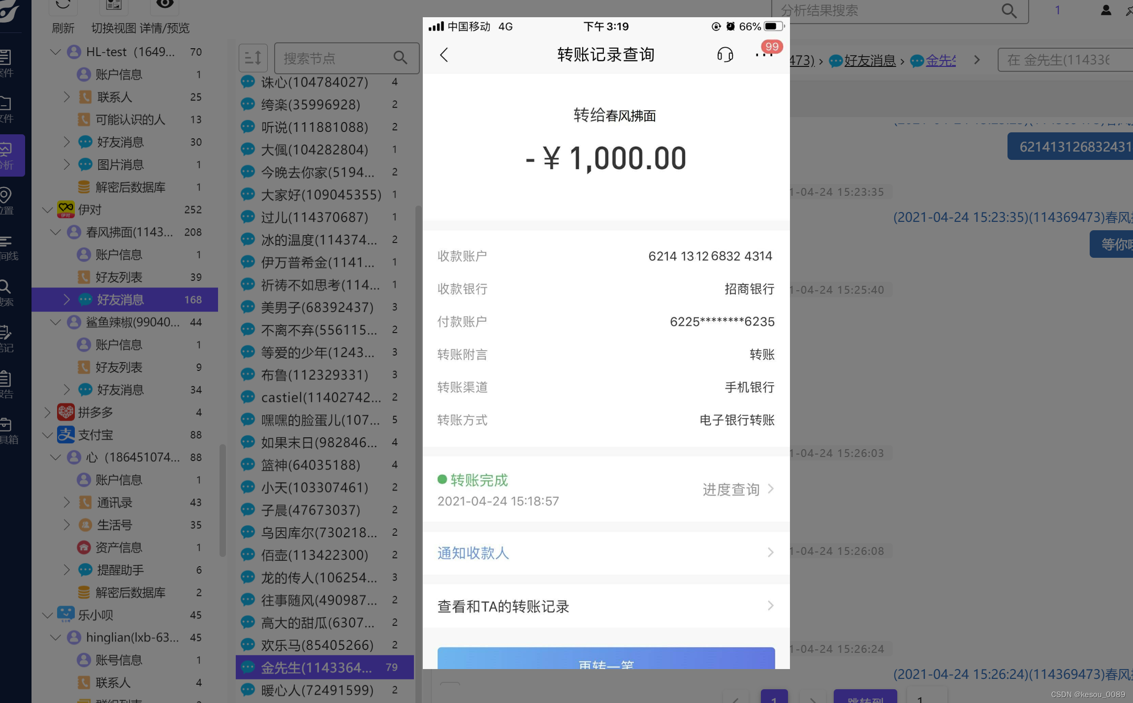This screenshot has height=703, width=1133.
Task: Click the magnifier in node search box
Action: tap(400, 58)
